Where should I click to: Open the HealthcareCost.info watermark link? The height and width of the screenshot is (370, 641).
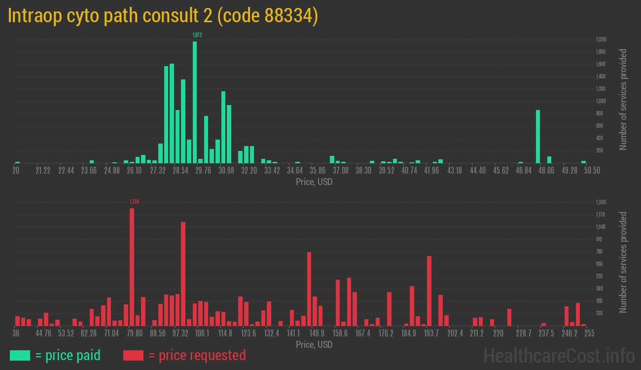tap(559, 355)
